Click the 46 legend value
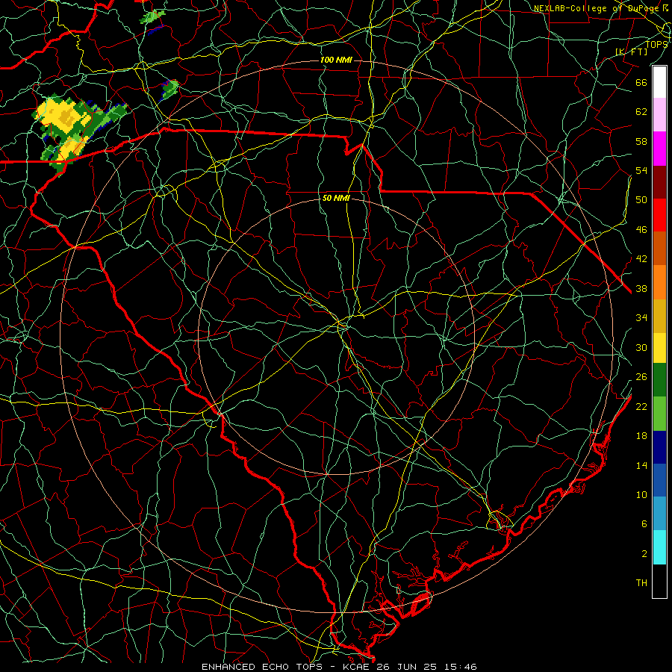The height and width of the screenshot is (672, 672). pos(641,229)
